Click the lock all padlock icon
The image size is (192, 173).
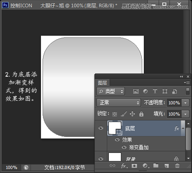coord(141,114)
